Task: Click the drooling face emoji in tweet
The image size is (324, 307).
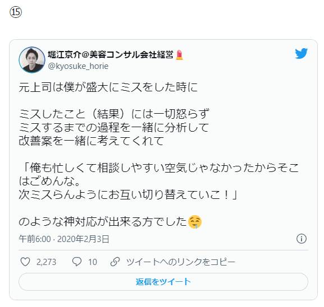Action: tap(195, 222)
